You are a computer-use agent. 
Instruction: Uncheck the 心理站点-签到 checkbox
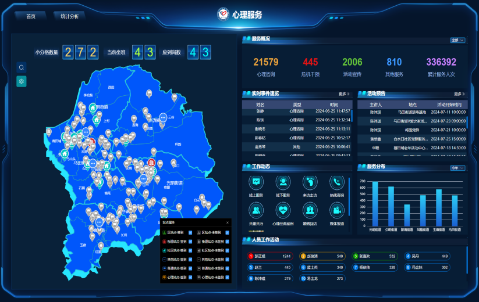190,278
